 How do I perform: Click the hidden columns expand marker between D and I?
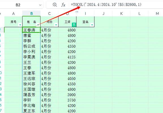pos(77,12)
